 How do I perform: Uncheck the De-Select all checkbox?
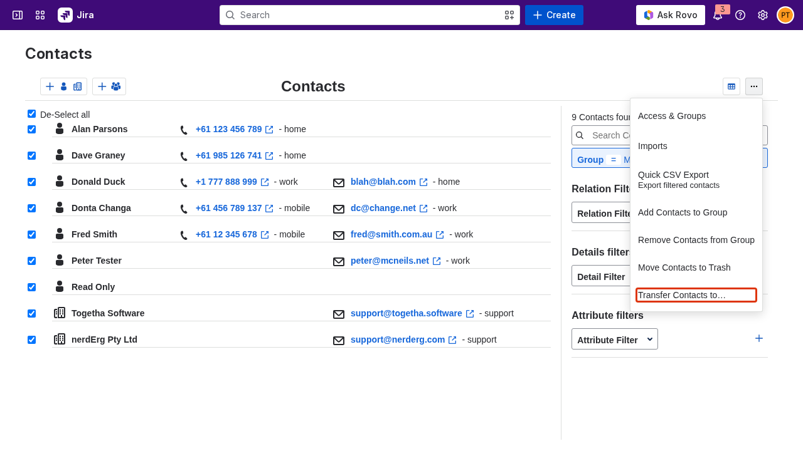[31, 113]
